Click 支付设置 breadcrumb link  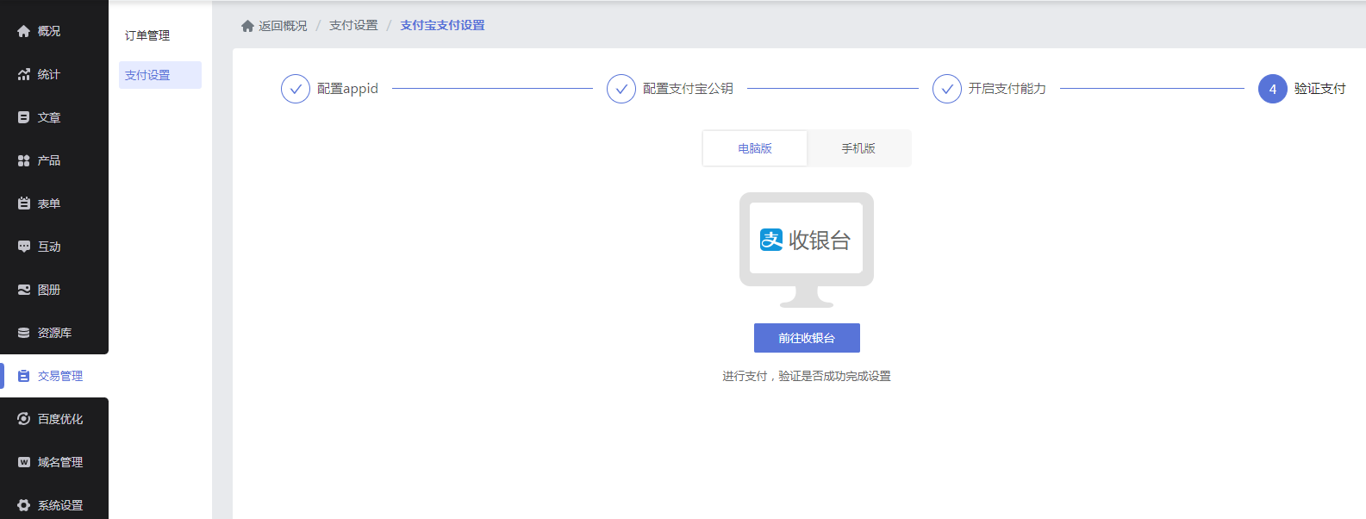(x=353, y=26)
